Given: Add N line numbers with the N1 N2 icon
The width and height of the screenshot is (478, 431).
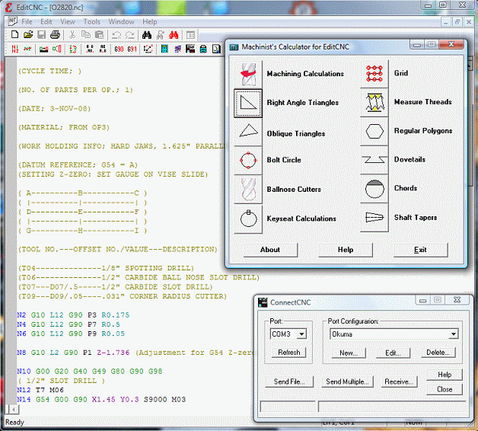Looking at the screenshot, I should [x=14, y=49].
